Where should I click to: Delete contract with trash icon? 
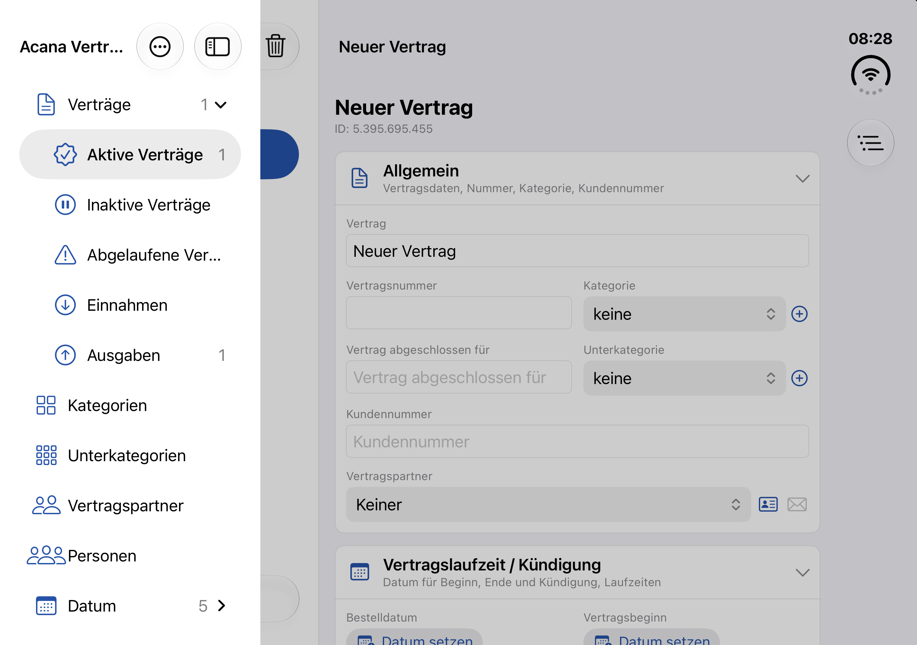point(275,46)
